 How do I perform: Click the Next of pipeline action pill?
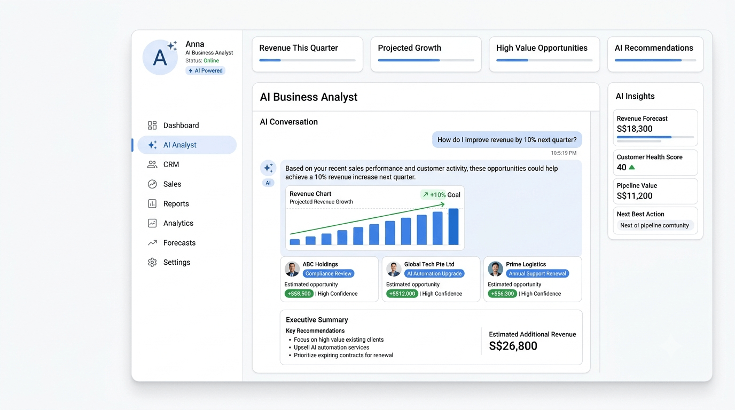pos(654,226)
